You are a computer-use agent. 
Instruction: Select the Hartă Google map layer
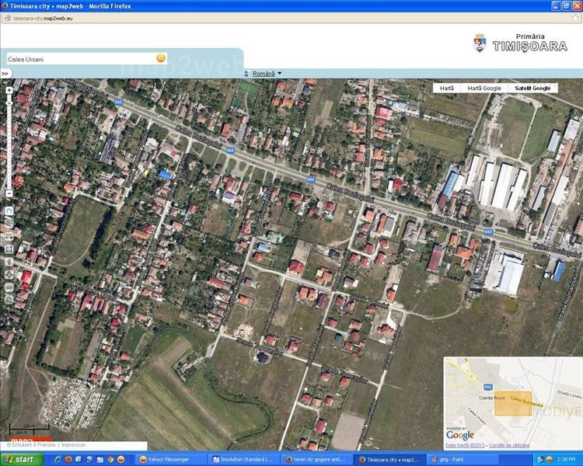pyautogui.click(x=484, y=89)
